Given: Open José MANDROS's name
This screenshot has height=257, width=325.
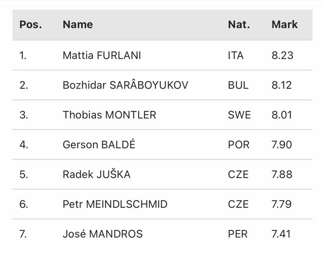Looking at the screenshot, I should click(102, 234).
